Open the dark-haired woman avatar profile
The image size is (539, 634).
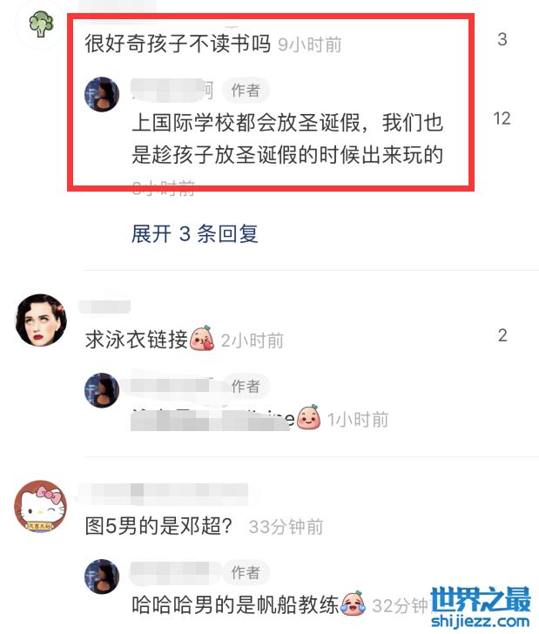click(x=41, y=320)
